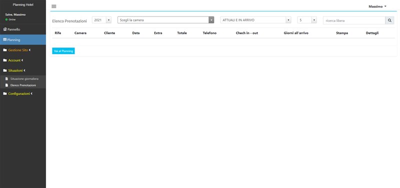Select Planning in the sidebar
This screenshot has width=400, height=188.
23,40
